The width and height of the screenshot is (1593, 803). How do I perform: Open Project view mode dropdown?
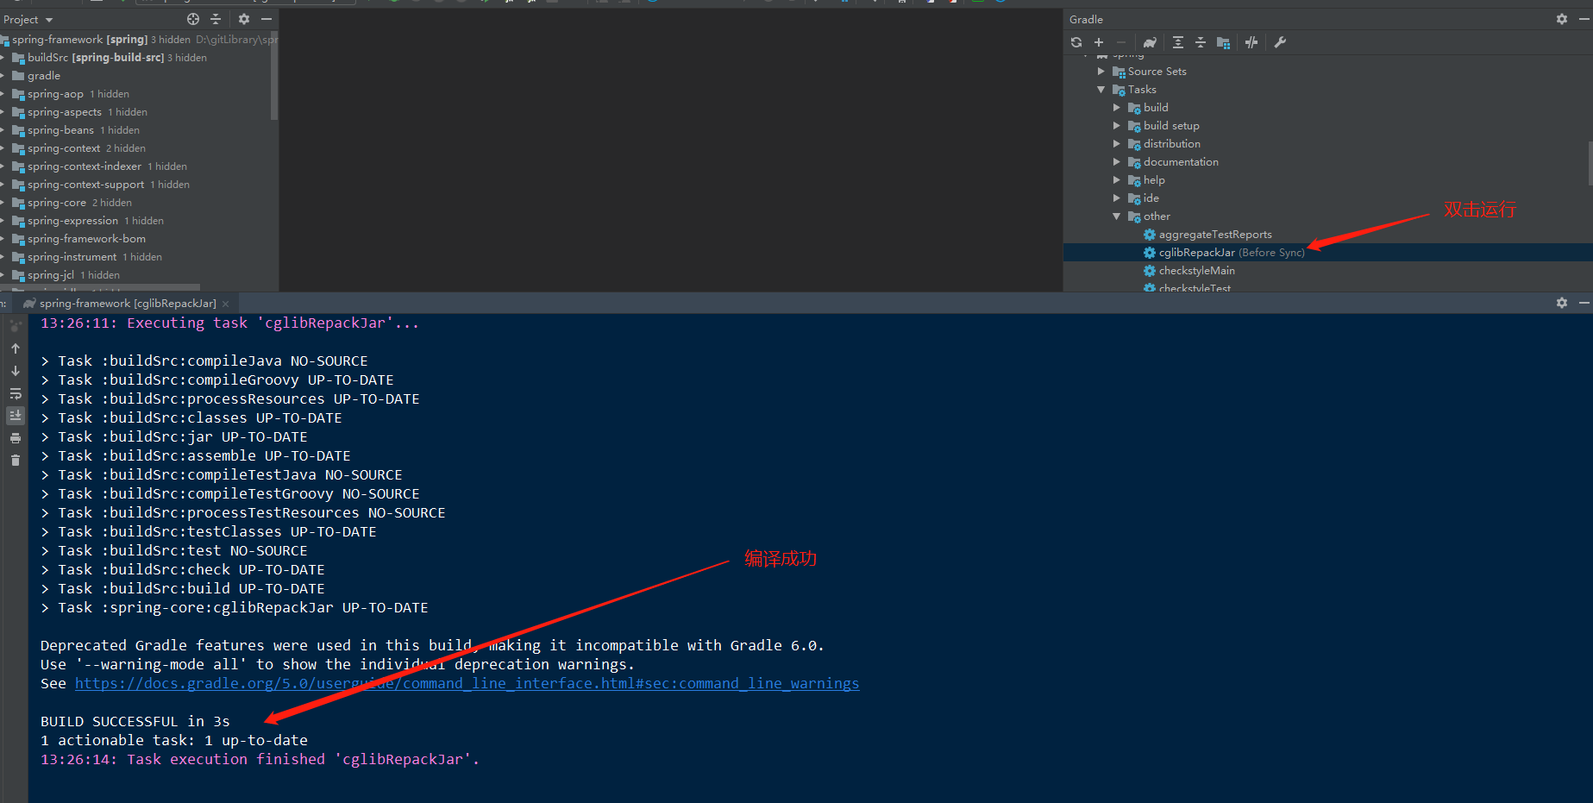click(x=28, y=20)
